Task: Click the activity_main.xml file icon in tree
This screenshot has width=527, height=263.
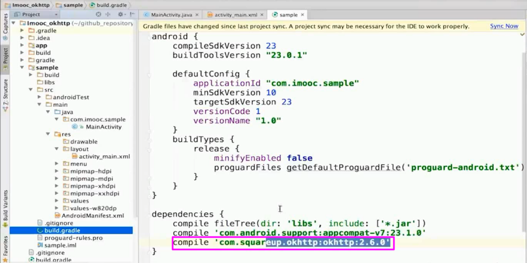Action: pos(74,156)
